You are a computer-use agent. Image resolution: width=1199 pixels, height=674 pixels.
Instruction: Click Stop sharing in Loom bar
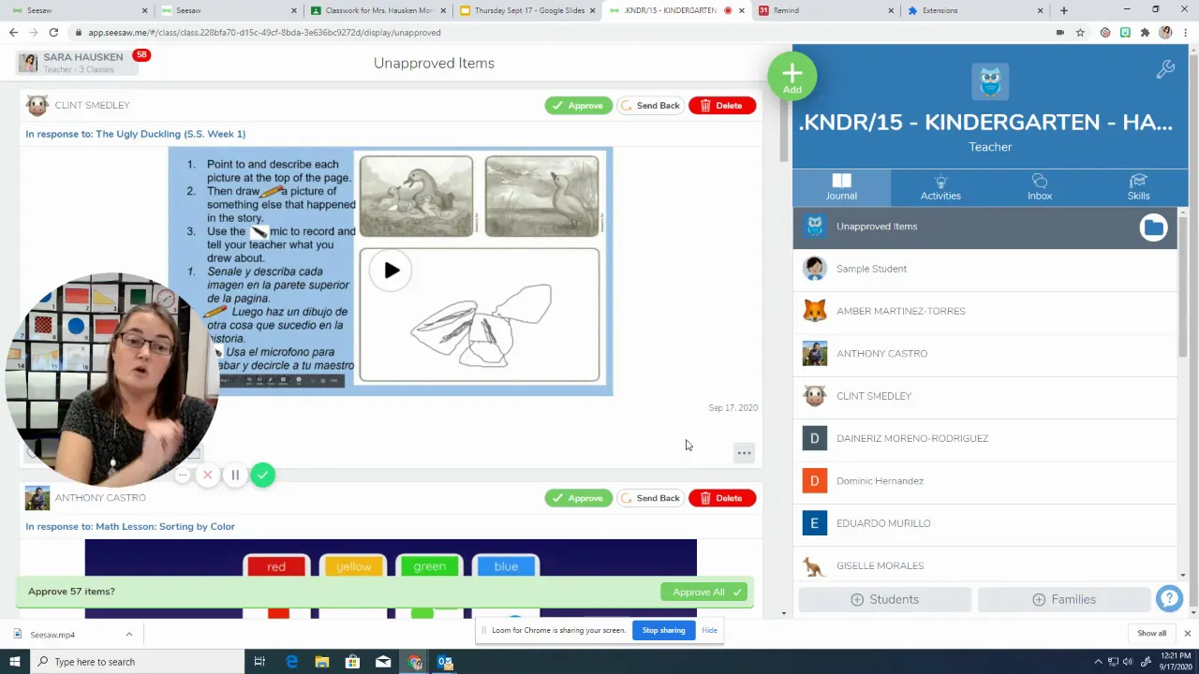pos(663,630)
